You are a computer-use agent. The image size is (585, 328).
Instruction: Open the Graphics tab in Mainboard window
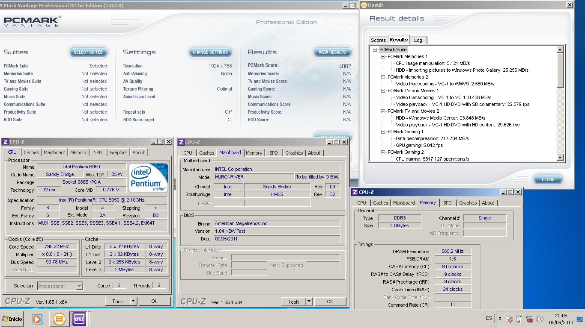294,153
